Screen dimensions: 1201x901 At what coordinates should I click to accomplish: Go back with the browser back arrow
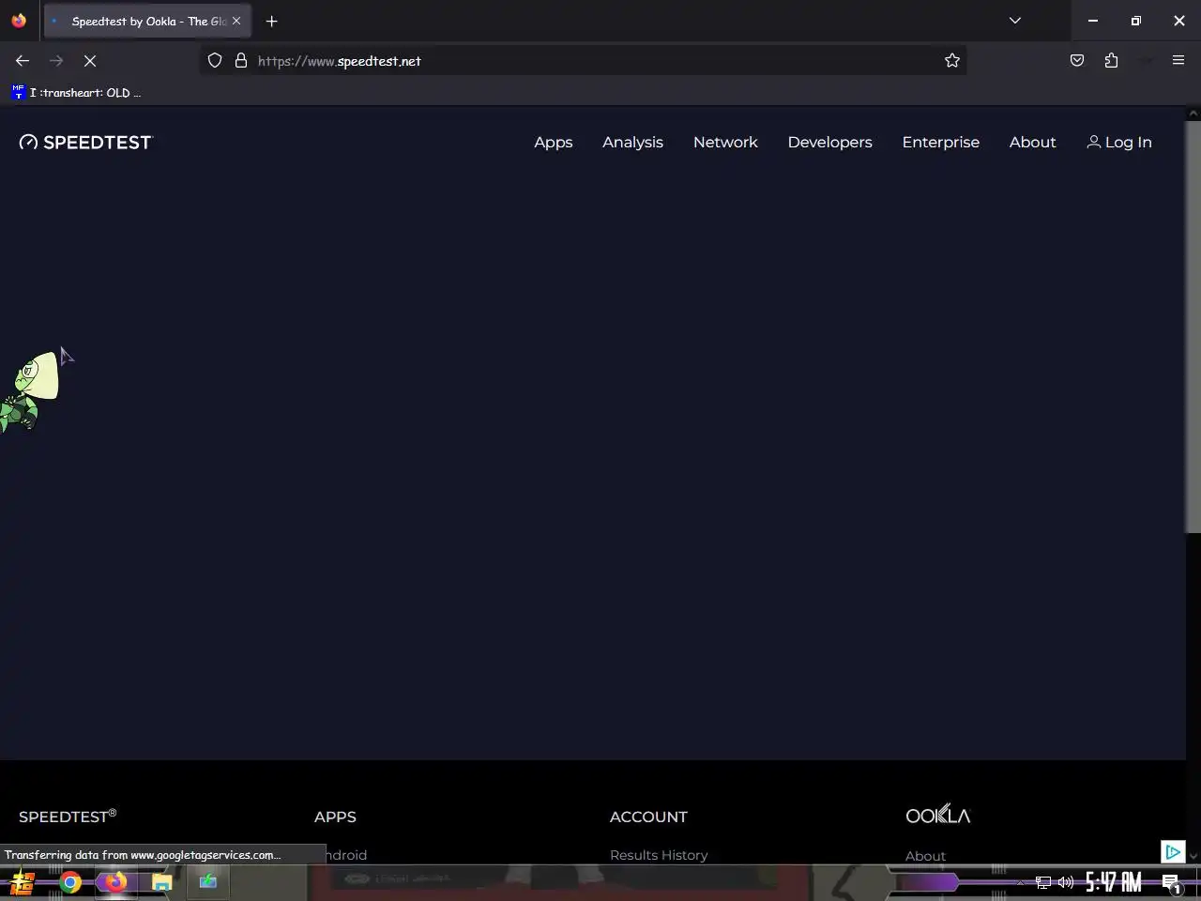click(23, 61)
